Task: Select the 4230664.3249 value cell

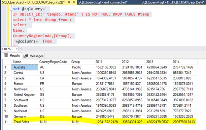Action: click(158, 67)
